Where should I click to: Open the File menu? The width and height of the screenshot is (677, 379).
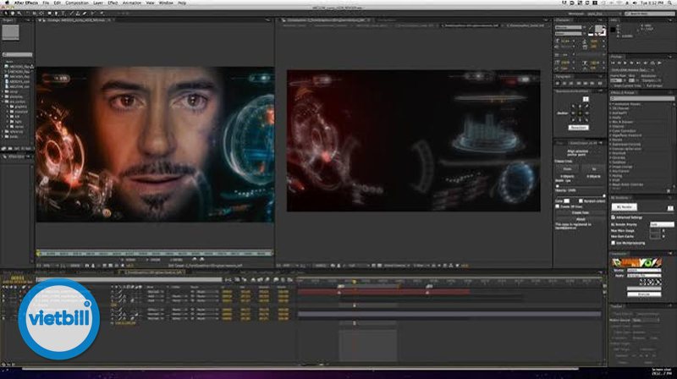point(46,3)
